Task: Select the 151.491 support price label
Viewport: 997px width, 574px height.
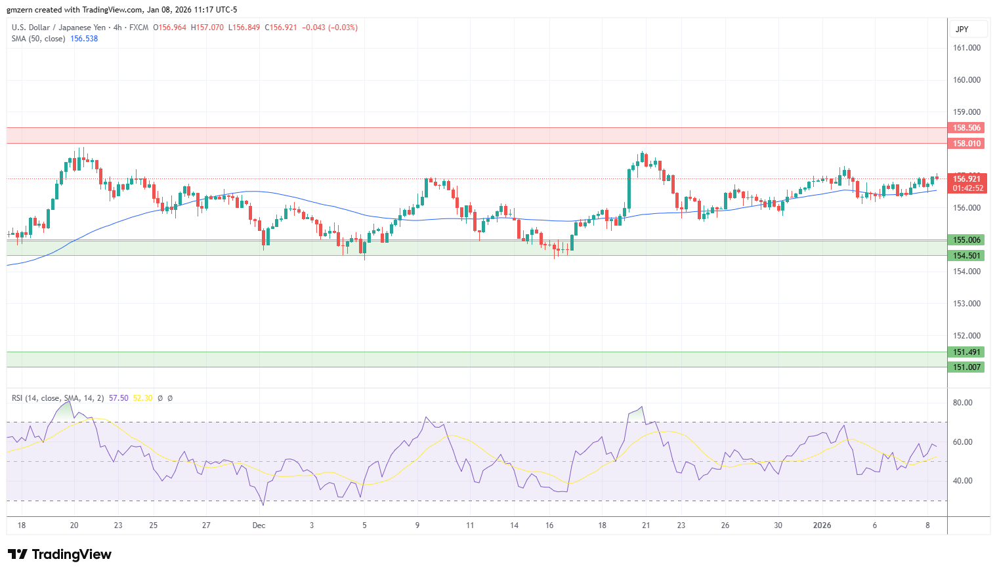Action: click(x=967, y=352)
